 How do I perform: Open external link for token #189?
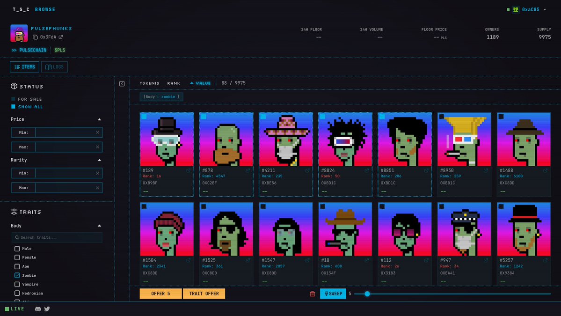188,171
